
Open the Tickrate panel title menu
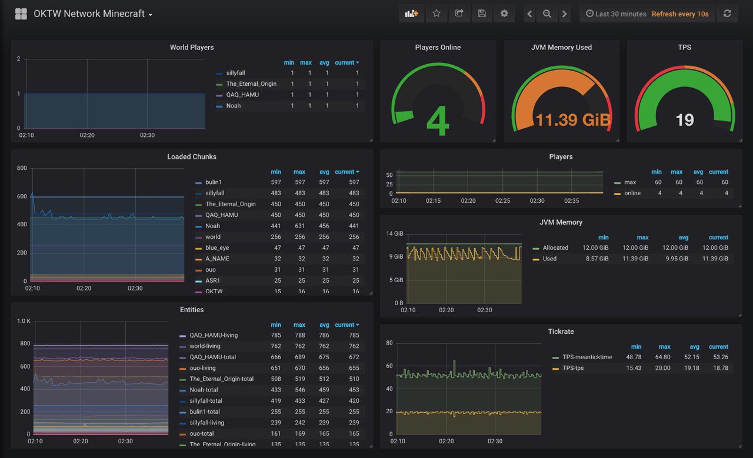tap(561, 332)
